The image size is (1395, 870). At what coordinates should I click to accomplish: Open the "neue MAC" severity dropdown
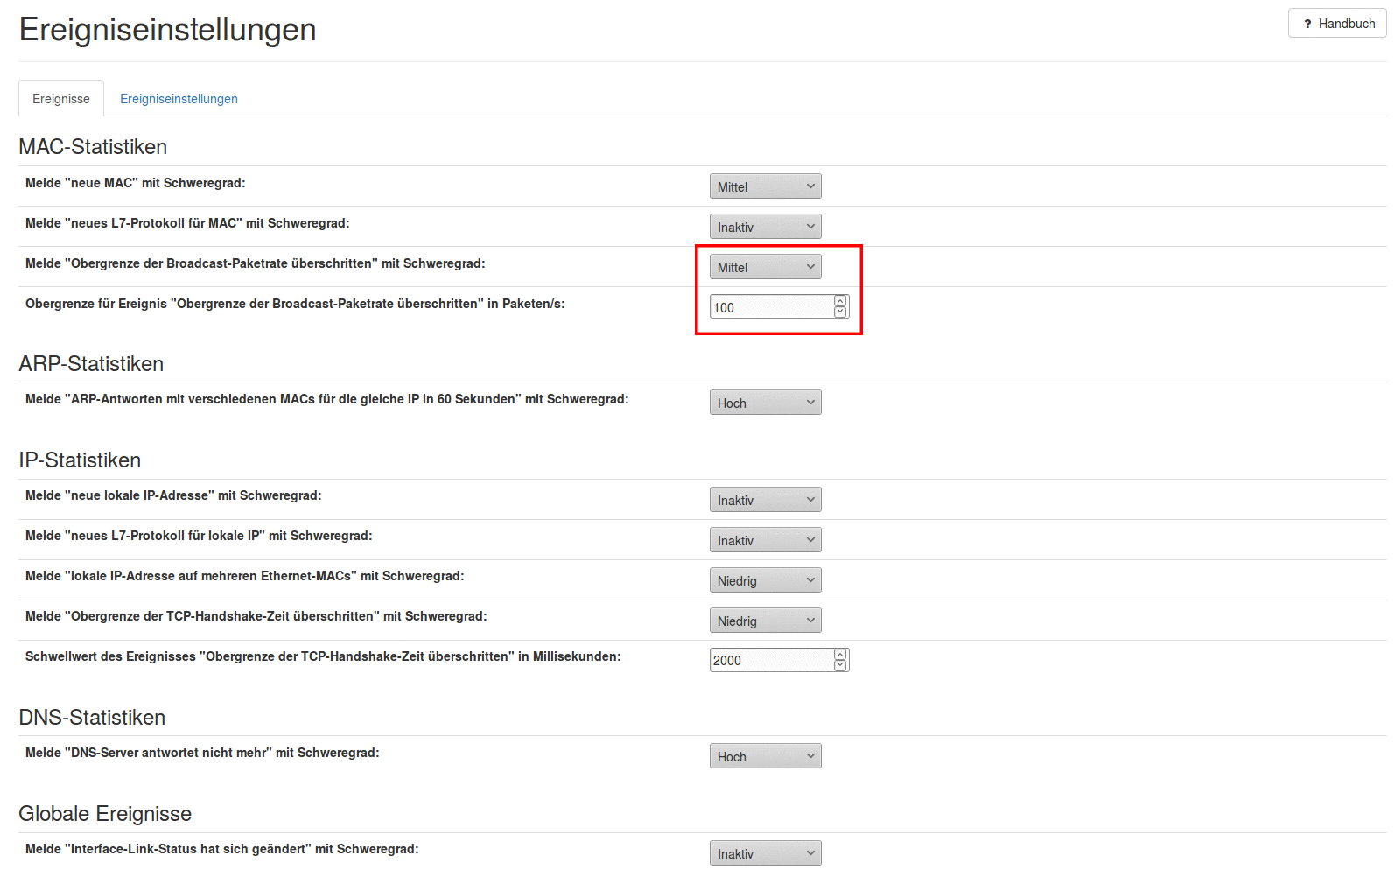(765, 186)
